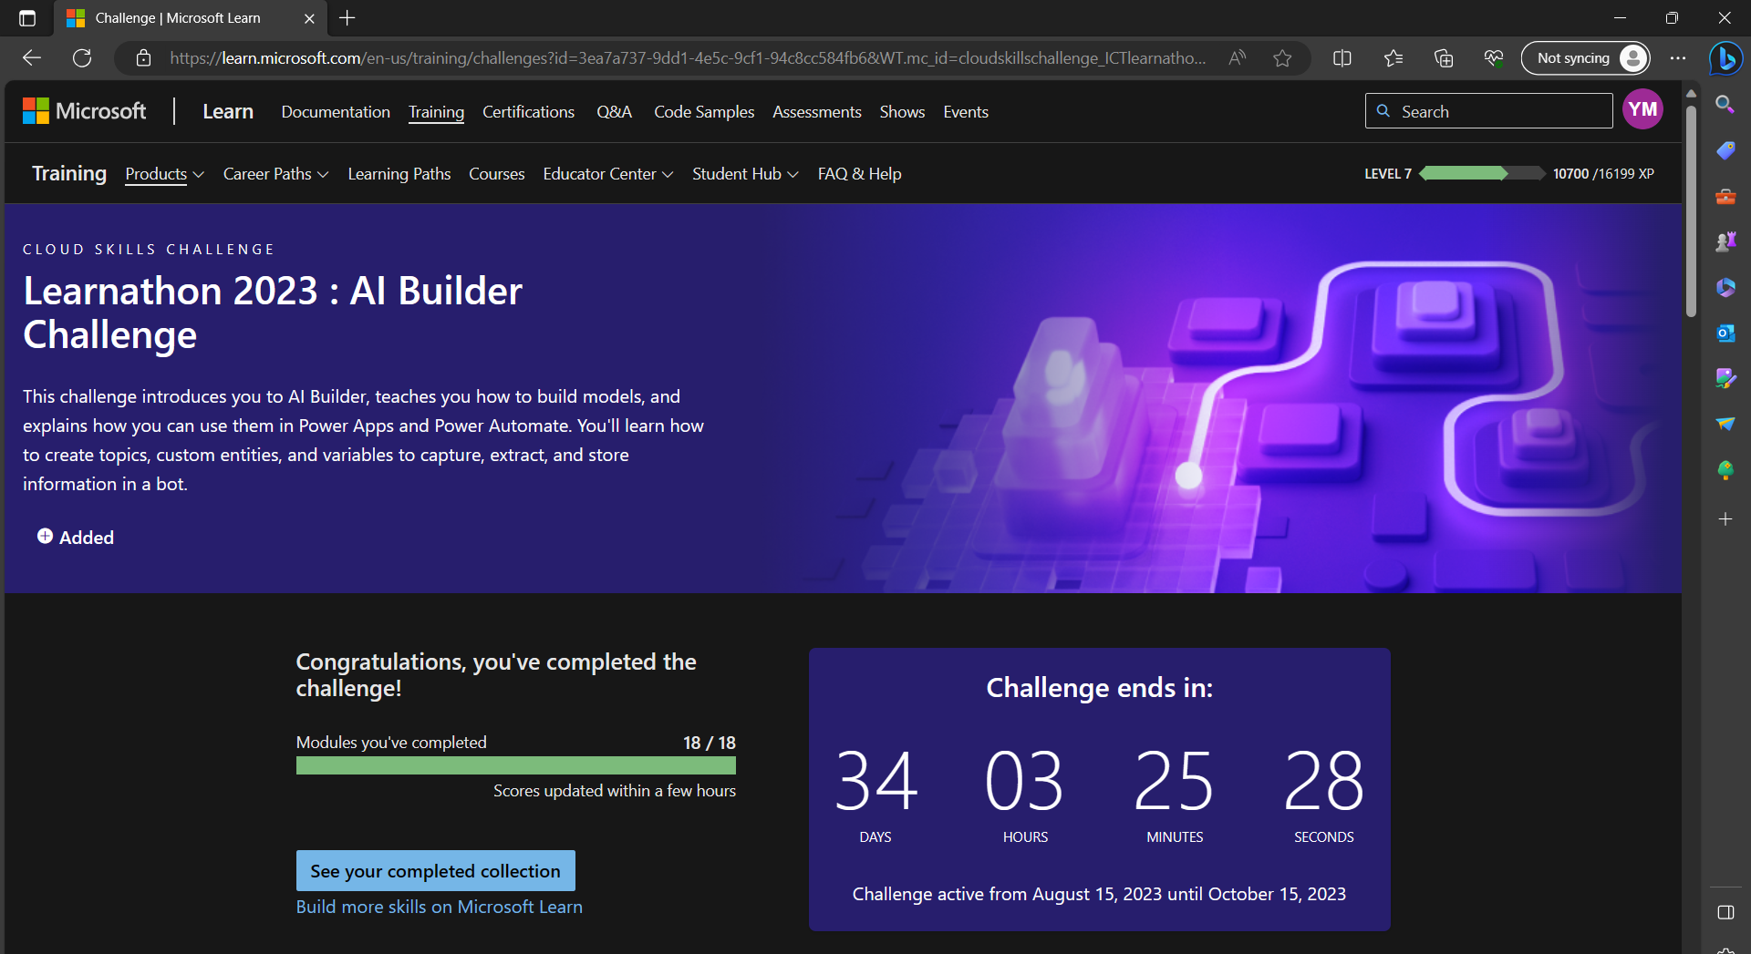Open the Tools sidebar panel
The width and height of the screenshot is (1751, 954).
pyautogui.click(x=1725, y=197)
